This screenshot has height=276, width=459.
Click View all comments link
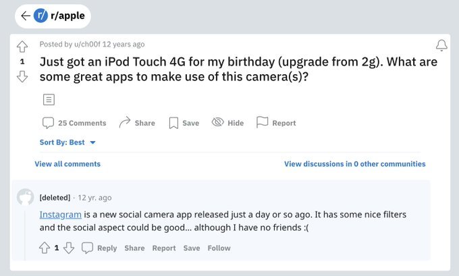67,164
